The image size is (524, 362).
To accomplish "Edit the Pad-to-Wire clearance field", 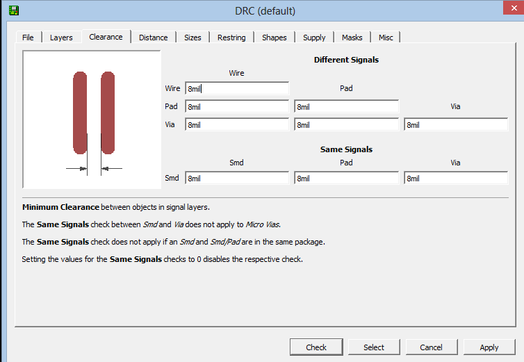I will tap(237, 107).
